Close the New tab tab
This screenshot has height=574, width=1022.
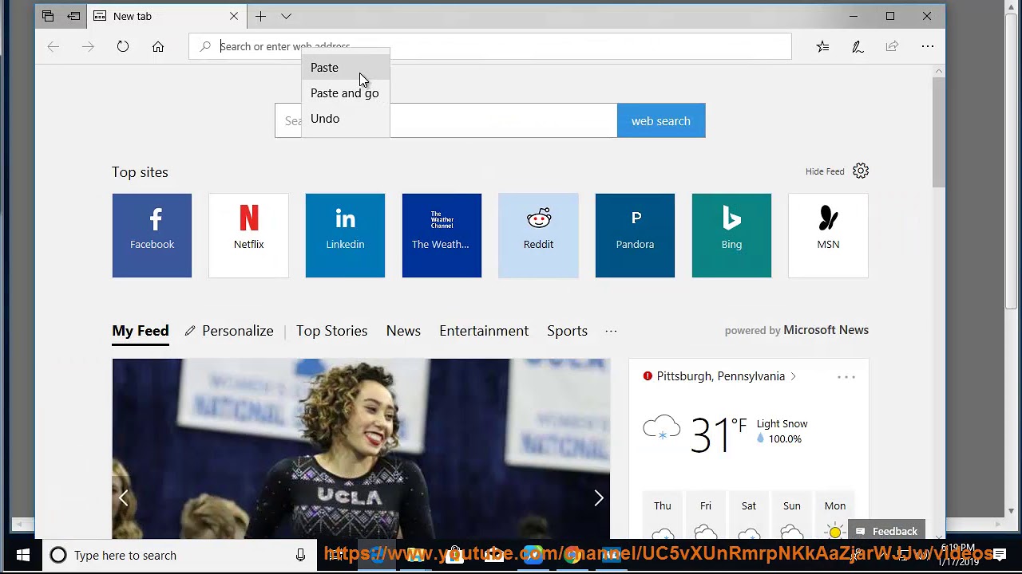click(234, 16)
